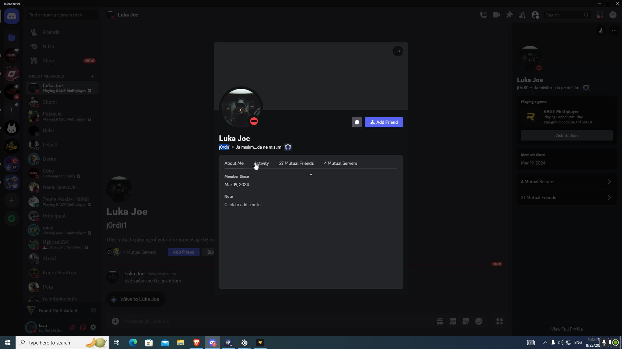Click Add Friend button in profile popup
Viewport: 622px width, 349px height.
pyautogui.click(x=384, y=122)
